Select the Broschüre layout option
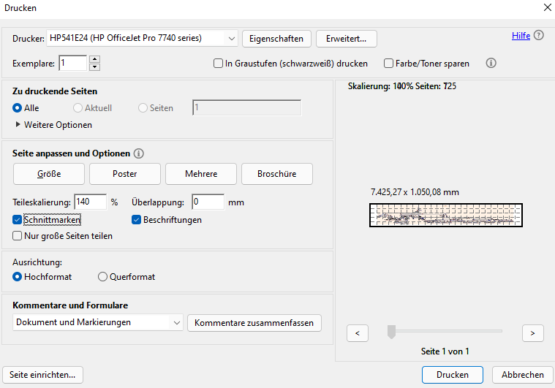555x388 pixels. [276, 174]
